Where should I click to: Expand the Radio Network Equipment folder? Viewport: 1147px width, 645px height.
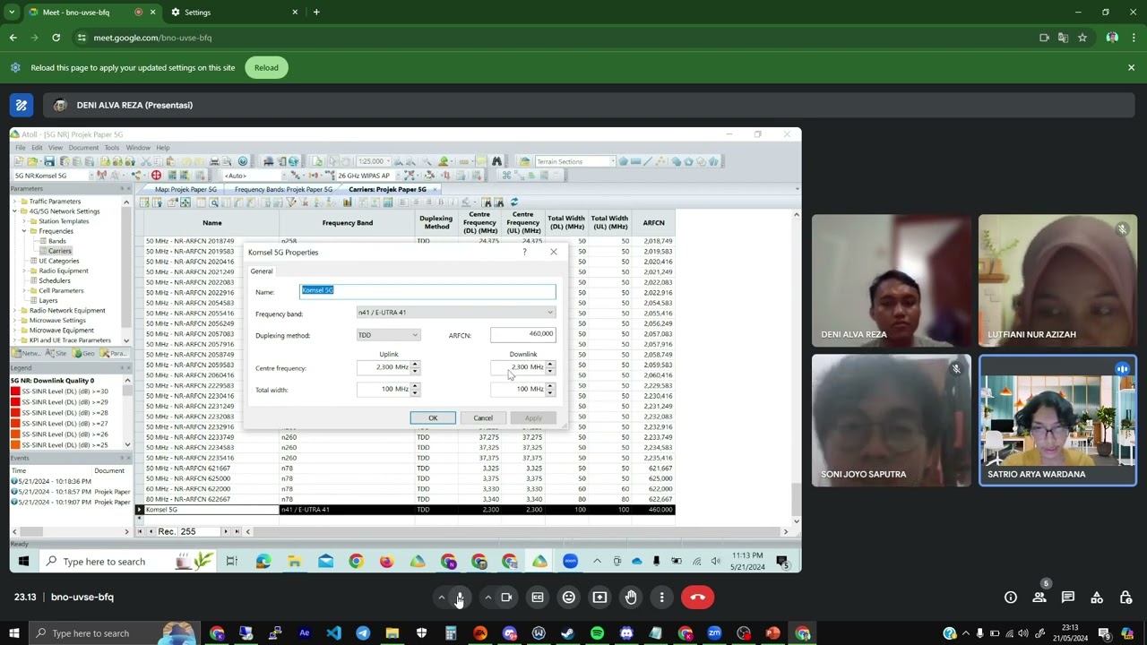tap(15, 311)
